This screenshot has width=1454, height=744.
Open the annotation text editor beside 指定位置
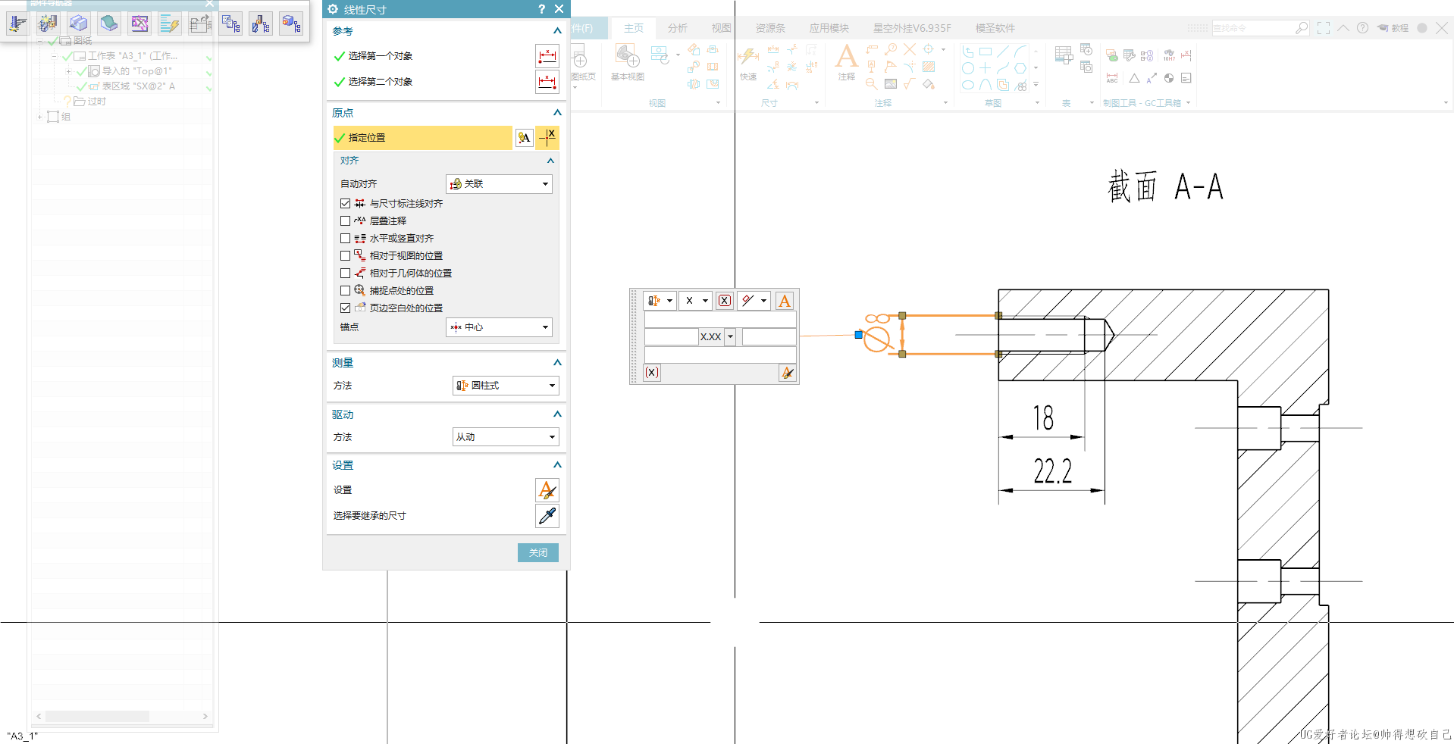click(524, 138)
